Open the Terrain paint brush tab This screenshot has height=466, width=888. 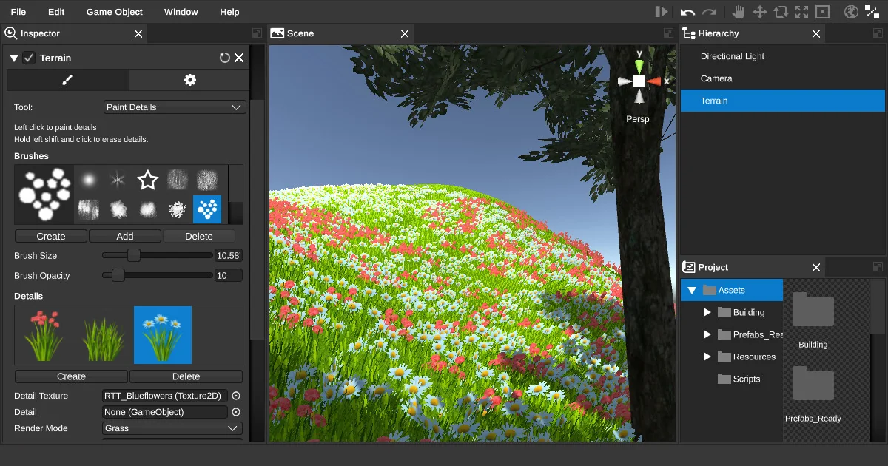67,79
